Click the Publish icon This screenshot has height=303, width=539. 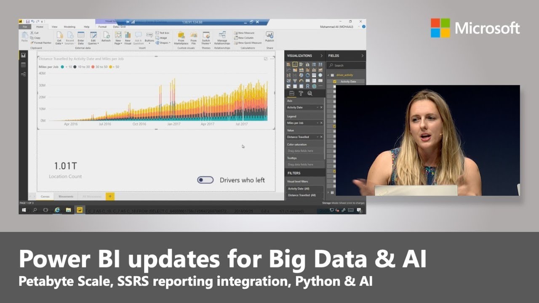(x=269, y=35)
